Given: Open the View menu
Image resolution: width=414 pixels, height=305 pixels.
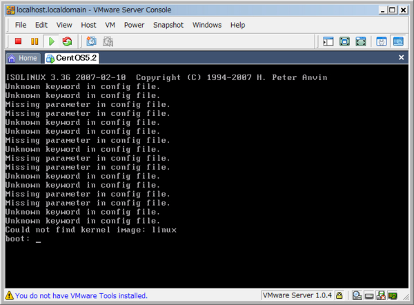Looking at the screenshot, I should (x=64, y=25).
